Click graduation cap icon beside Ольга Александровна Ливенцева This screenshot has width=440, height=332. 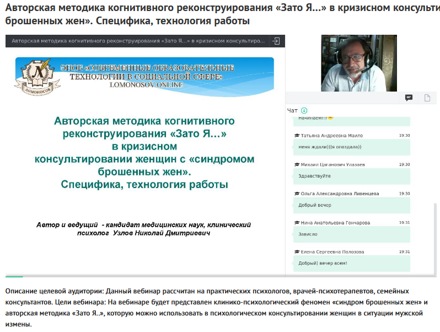coord(297,194)
